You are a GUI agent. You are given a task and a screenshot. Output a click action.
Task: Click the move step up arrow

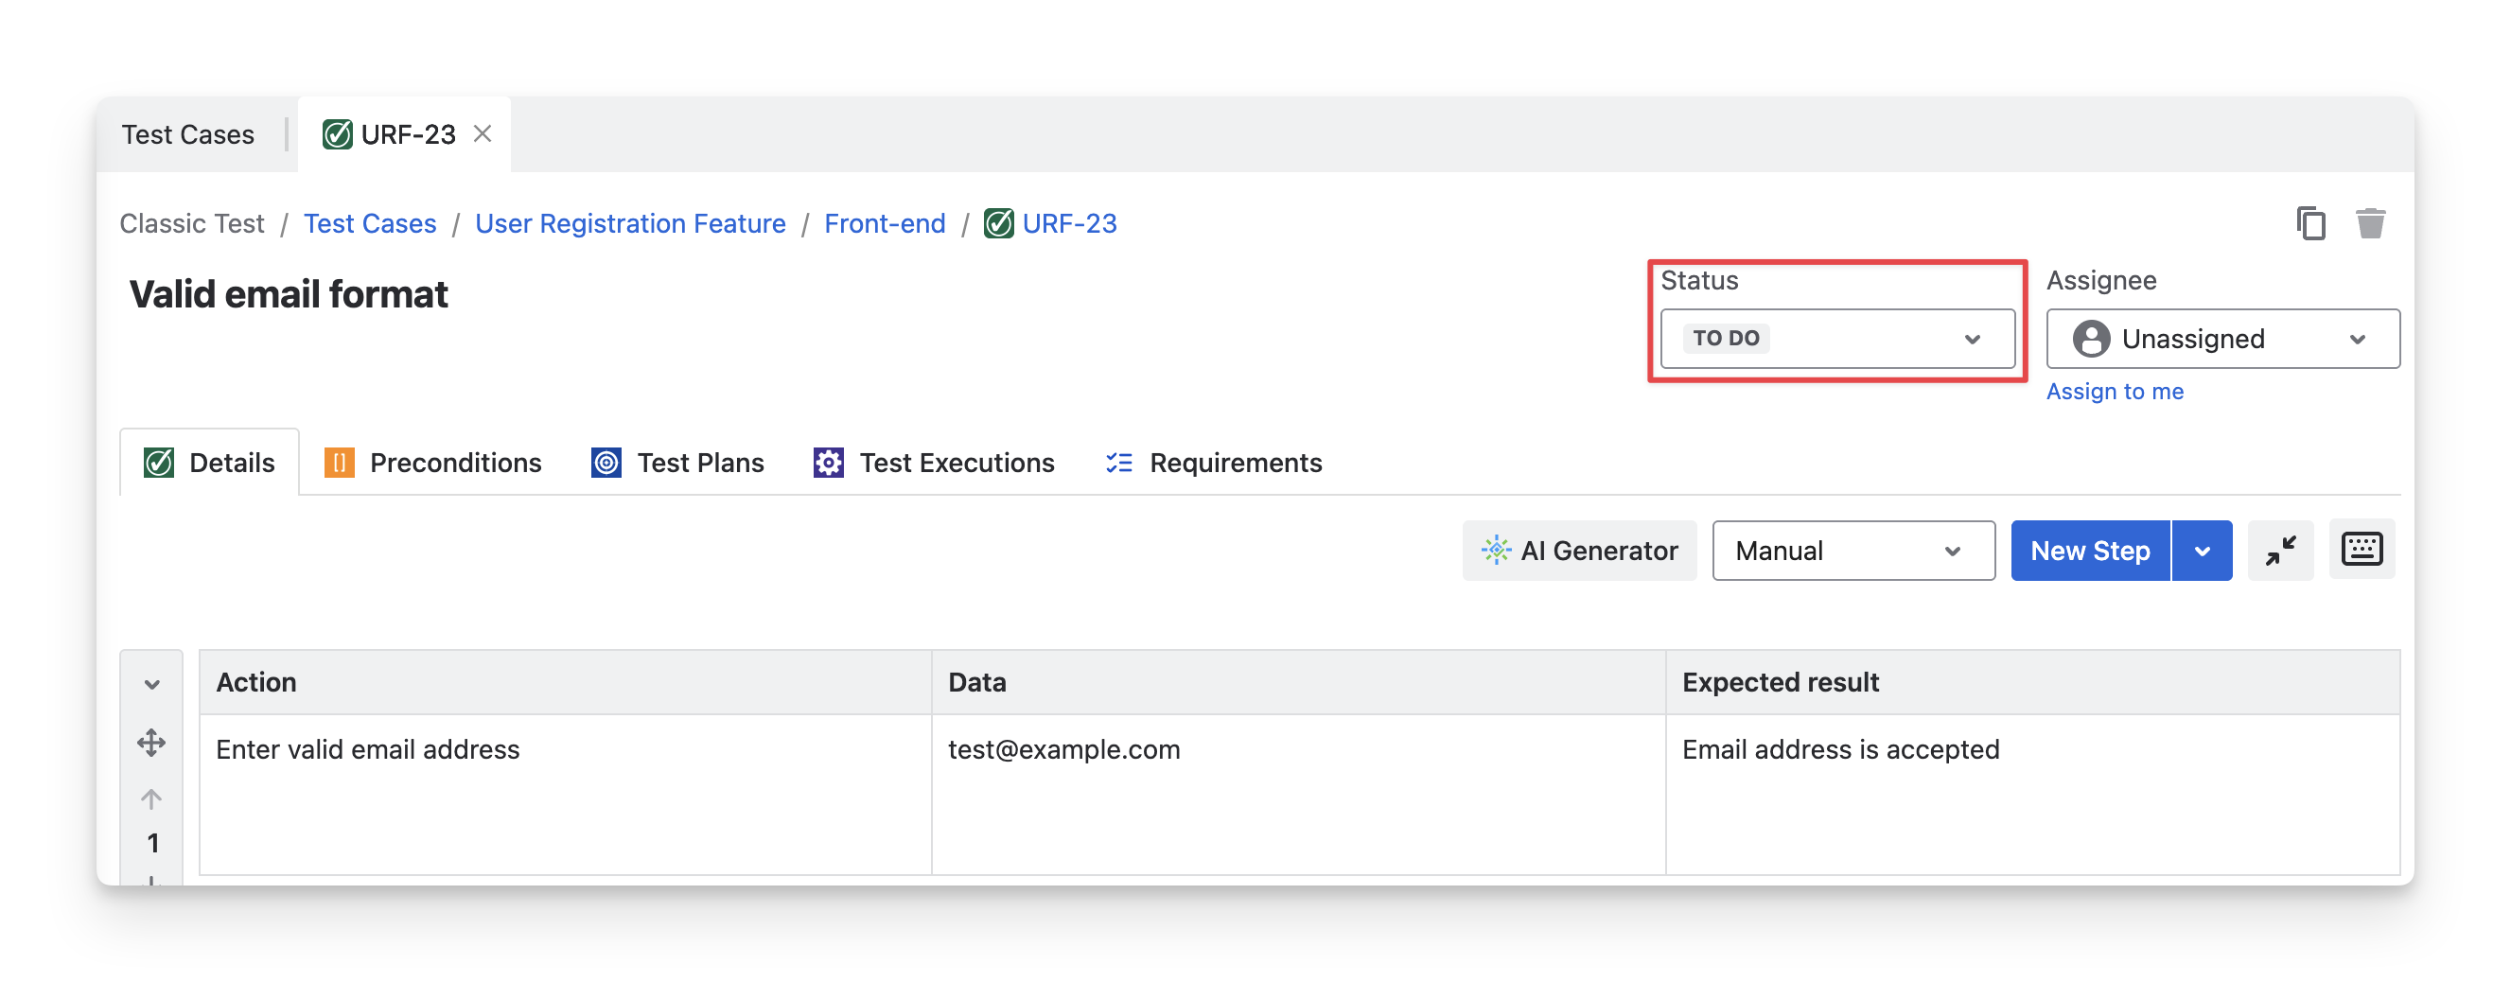[151, 799]
